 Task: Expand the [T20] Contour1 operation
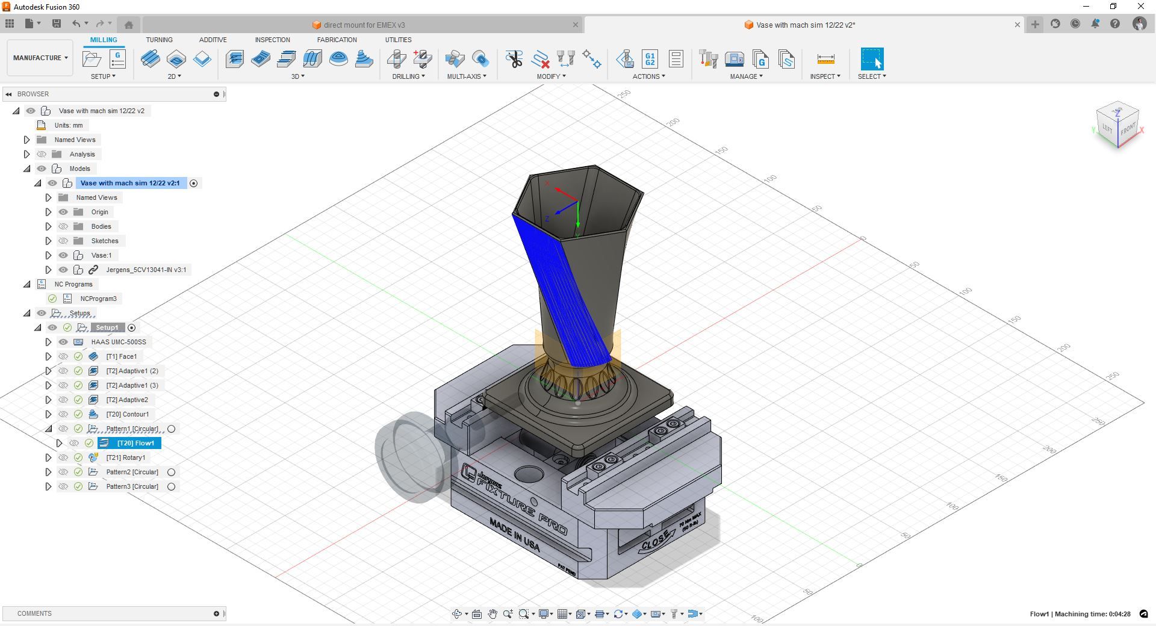[48, 414]
